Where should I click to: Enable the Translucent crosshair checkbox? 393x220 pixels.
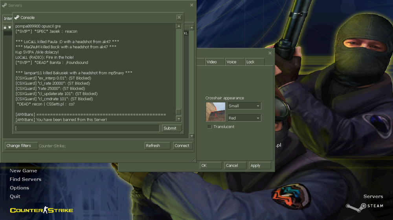[x=209, y=127]
